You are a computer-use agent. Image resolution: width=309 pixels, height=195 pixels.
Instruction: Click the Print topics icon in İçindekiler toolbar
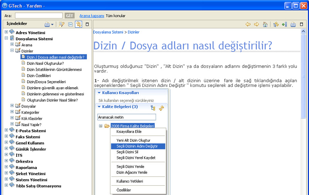pyautogui.click(x=47, y=24)
